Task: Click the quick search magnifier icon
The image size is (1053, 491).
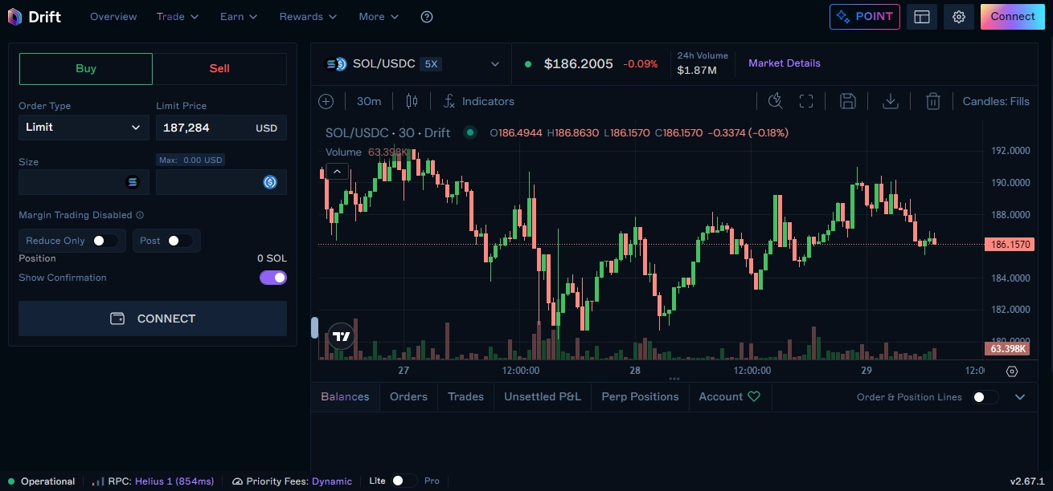Action: point(775,101)
